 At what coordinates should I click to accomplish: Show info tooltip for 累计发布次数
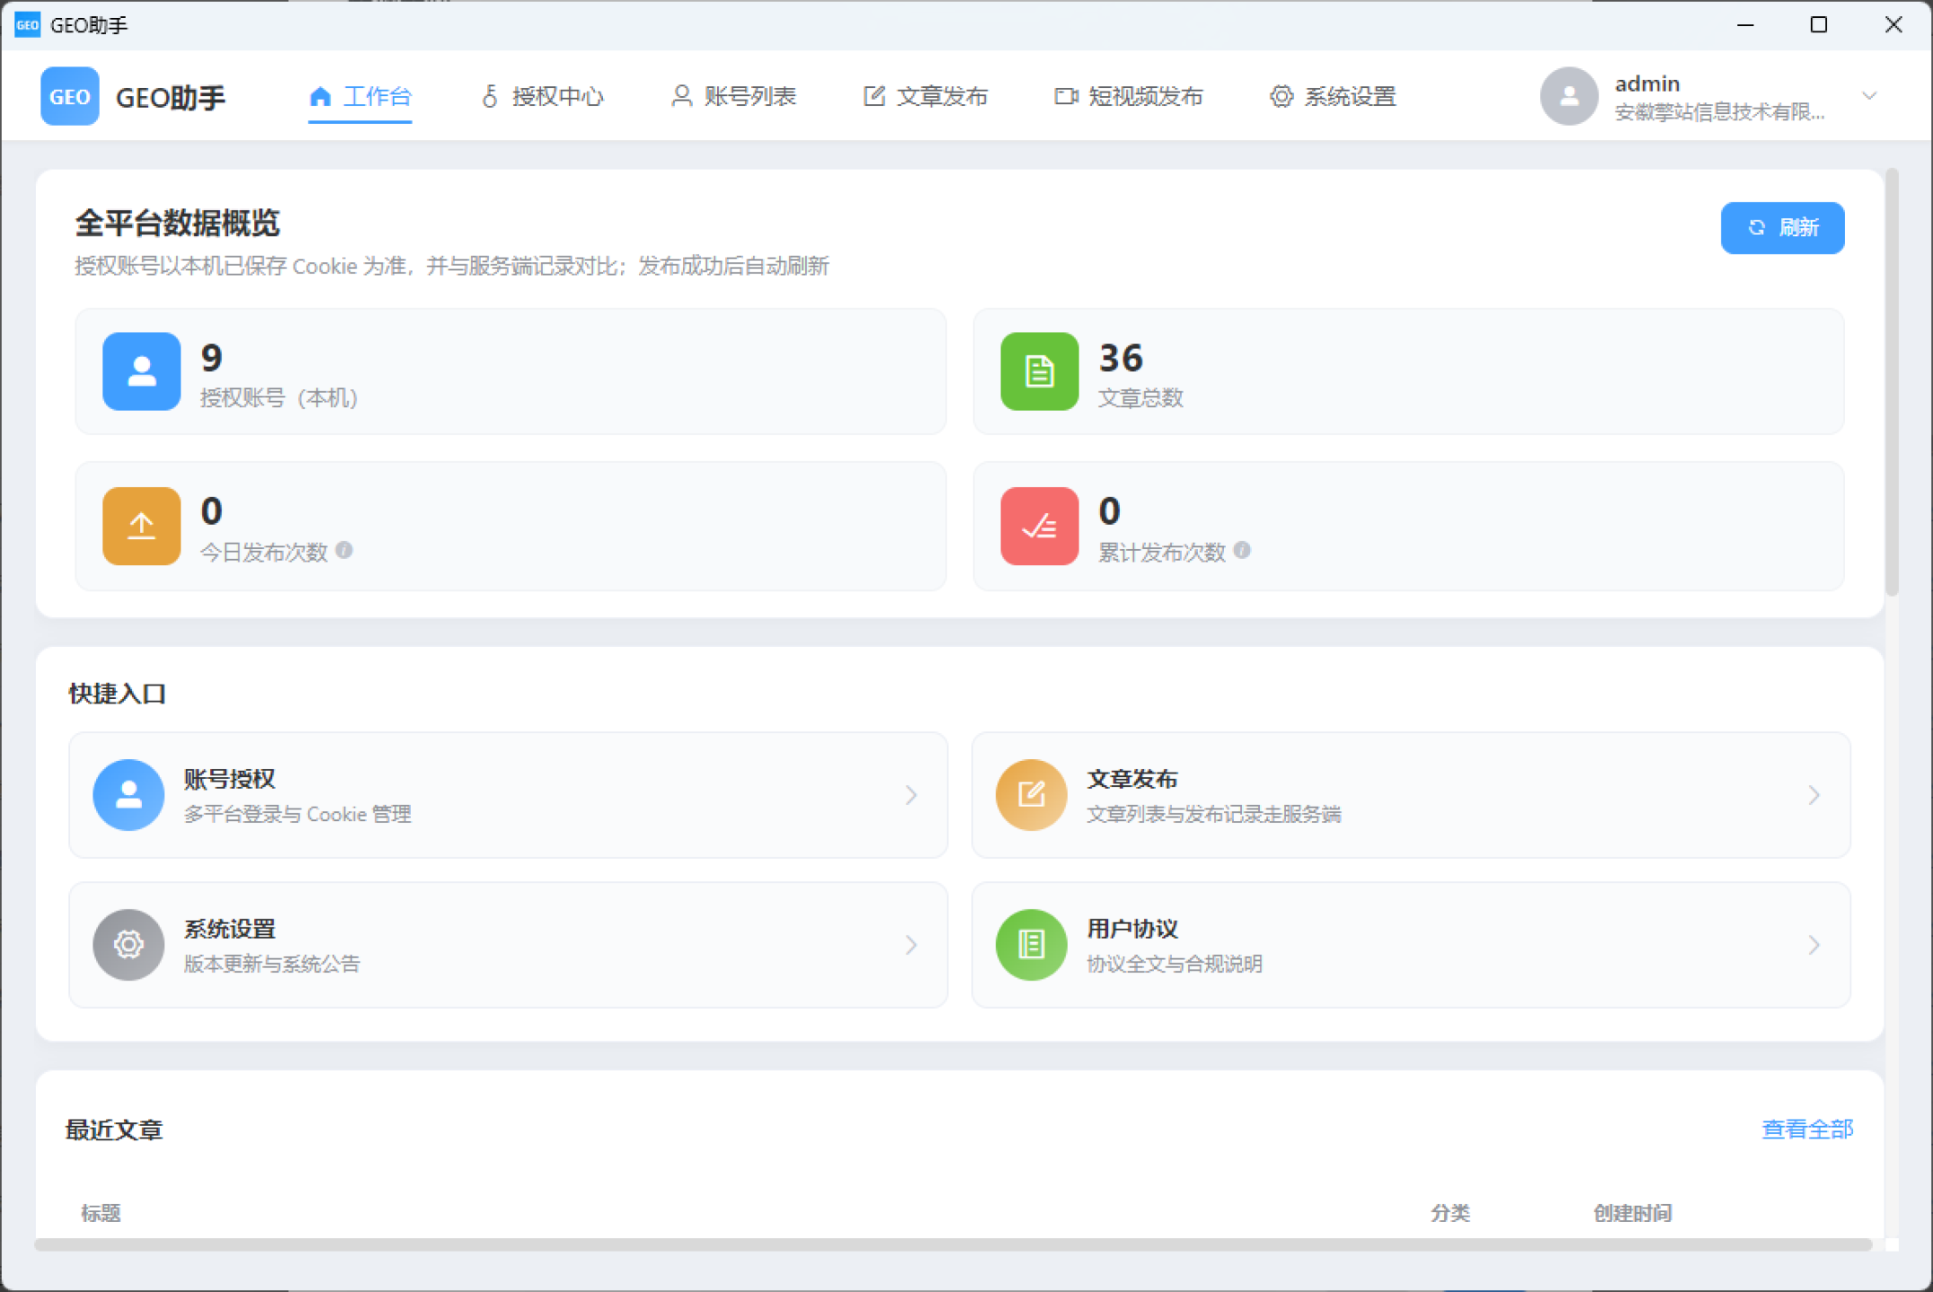coord(1242,550)
